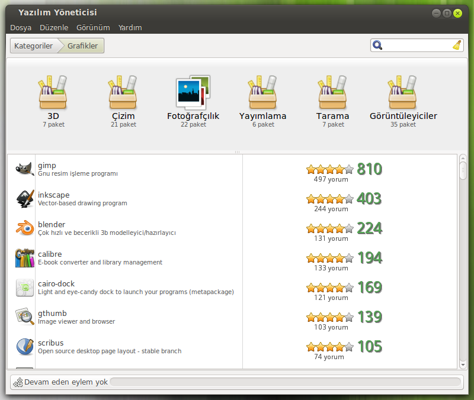Screen dimensions: 474x400
Task: Click the '74 yorum' review count
Action: tap(329, 357)
